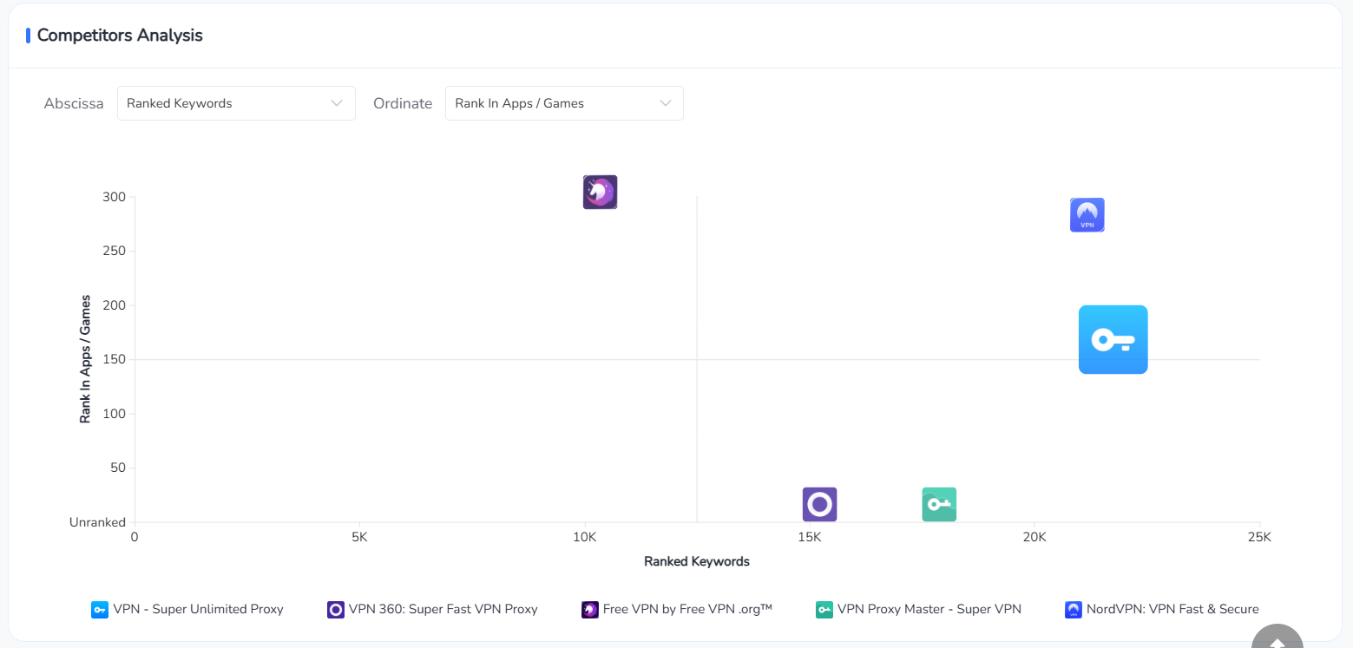Expand the Abscissa dropdown chevron
1353x648 pixels.
pos(337,103)
